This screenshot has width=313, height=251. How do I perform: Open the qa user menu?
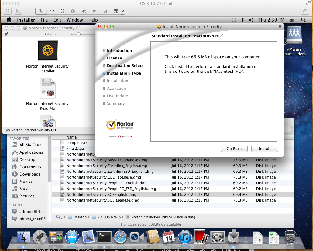pyautogui.click(x=292, y=20)
